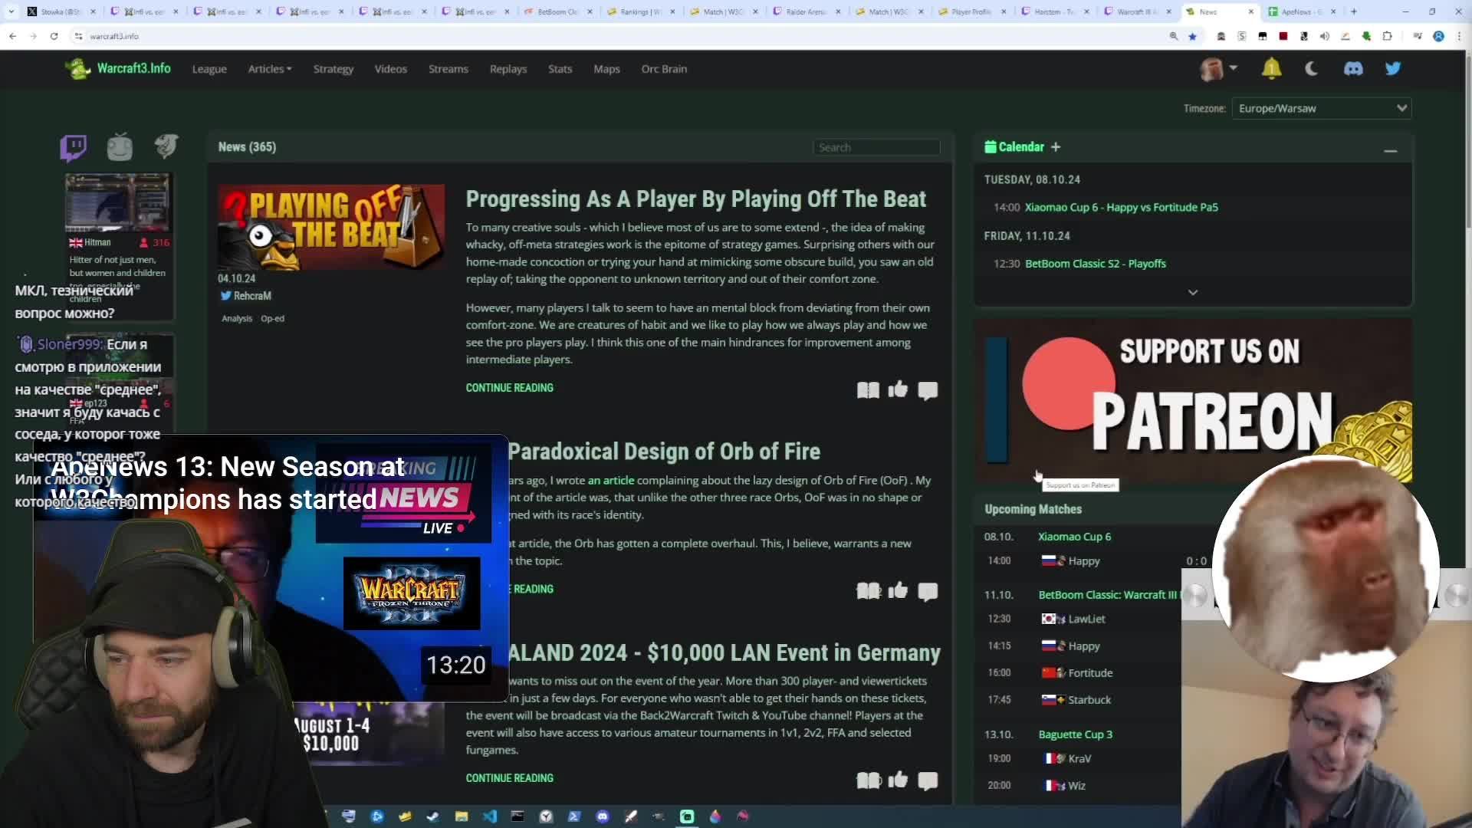Open the Timezone Europe/Warsaw dropdown

point(1322,108)
